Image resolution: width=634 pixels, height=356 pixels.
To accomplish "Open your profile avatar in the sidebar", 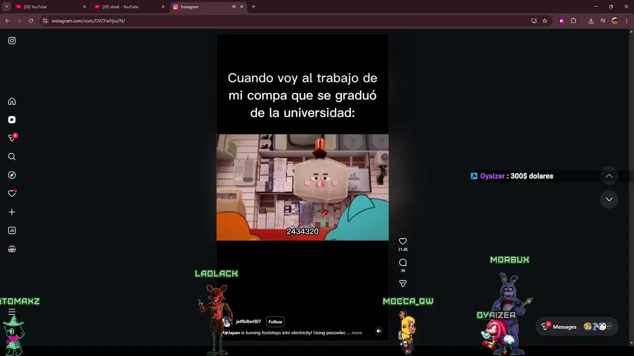I will point(12,249).
